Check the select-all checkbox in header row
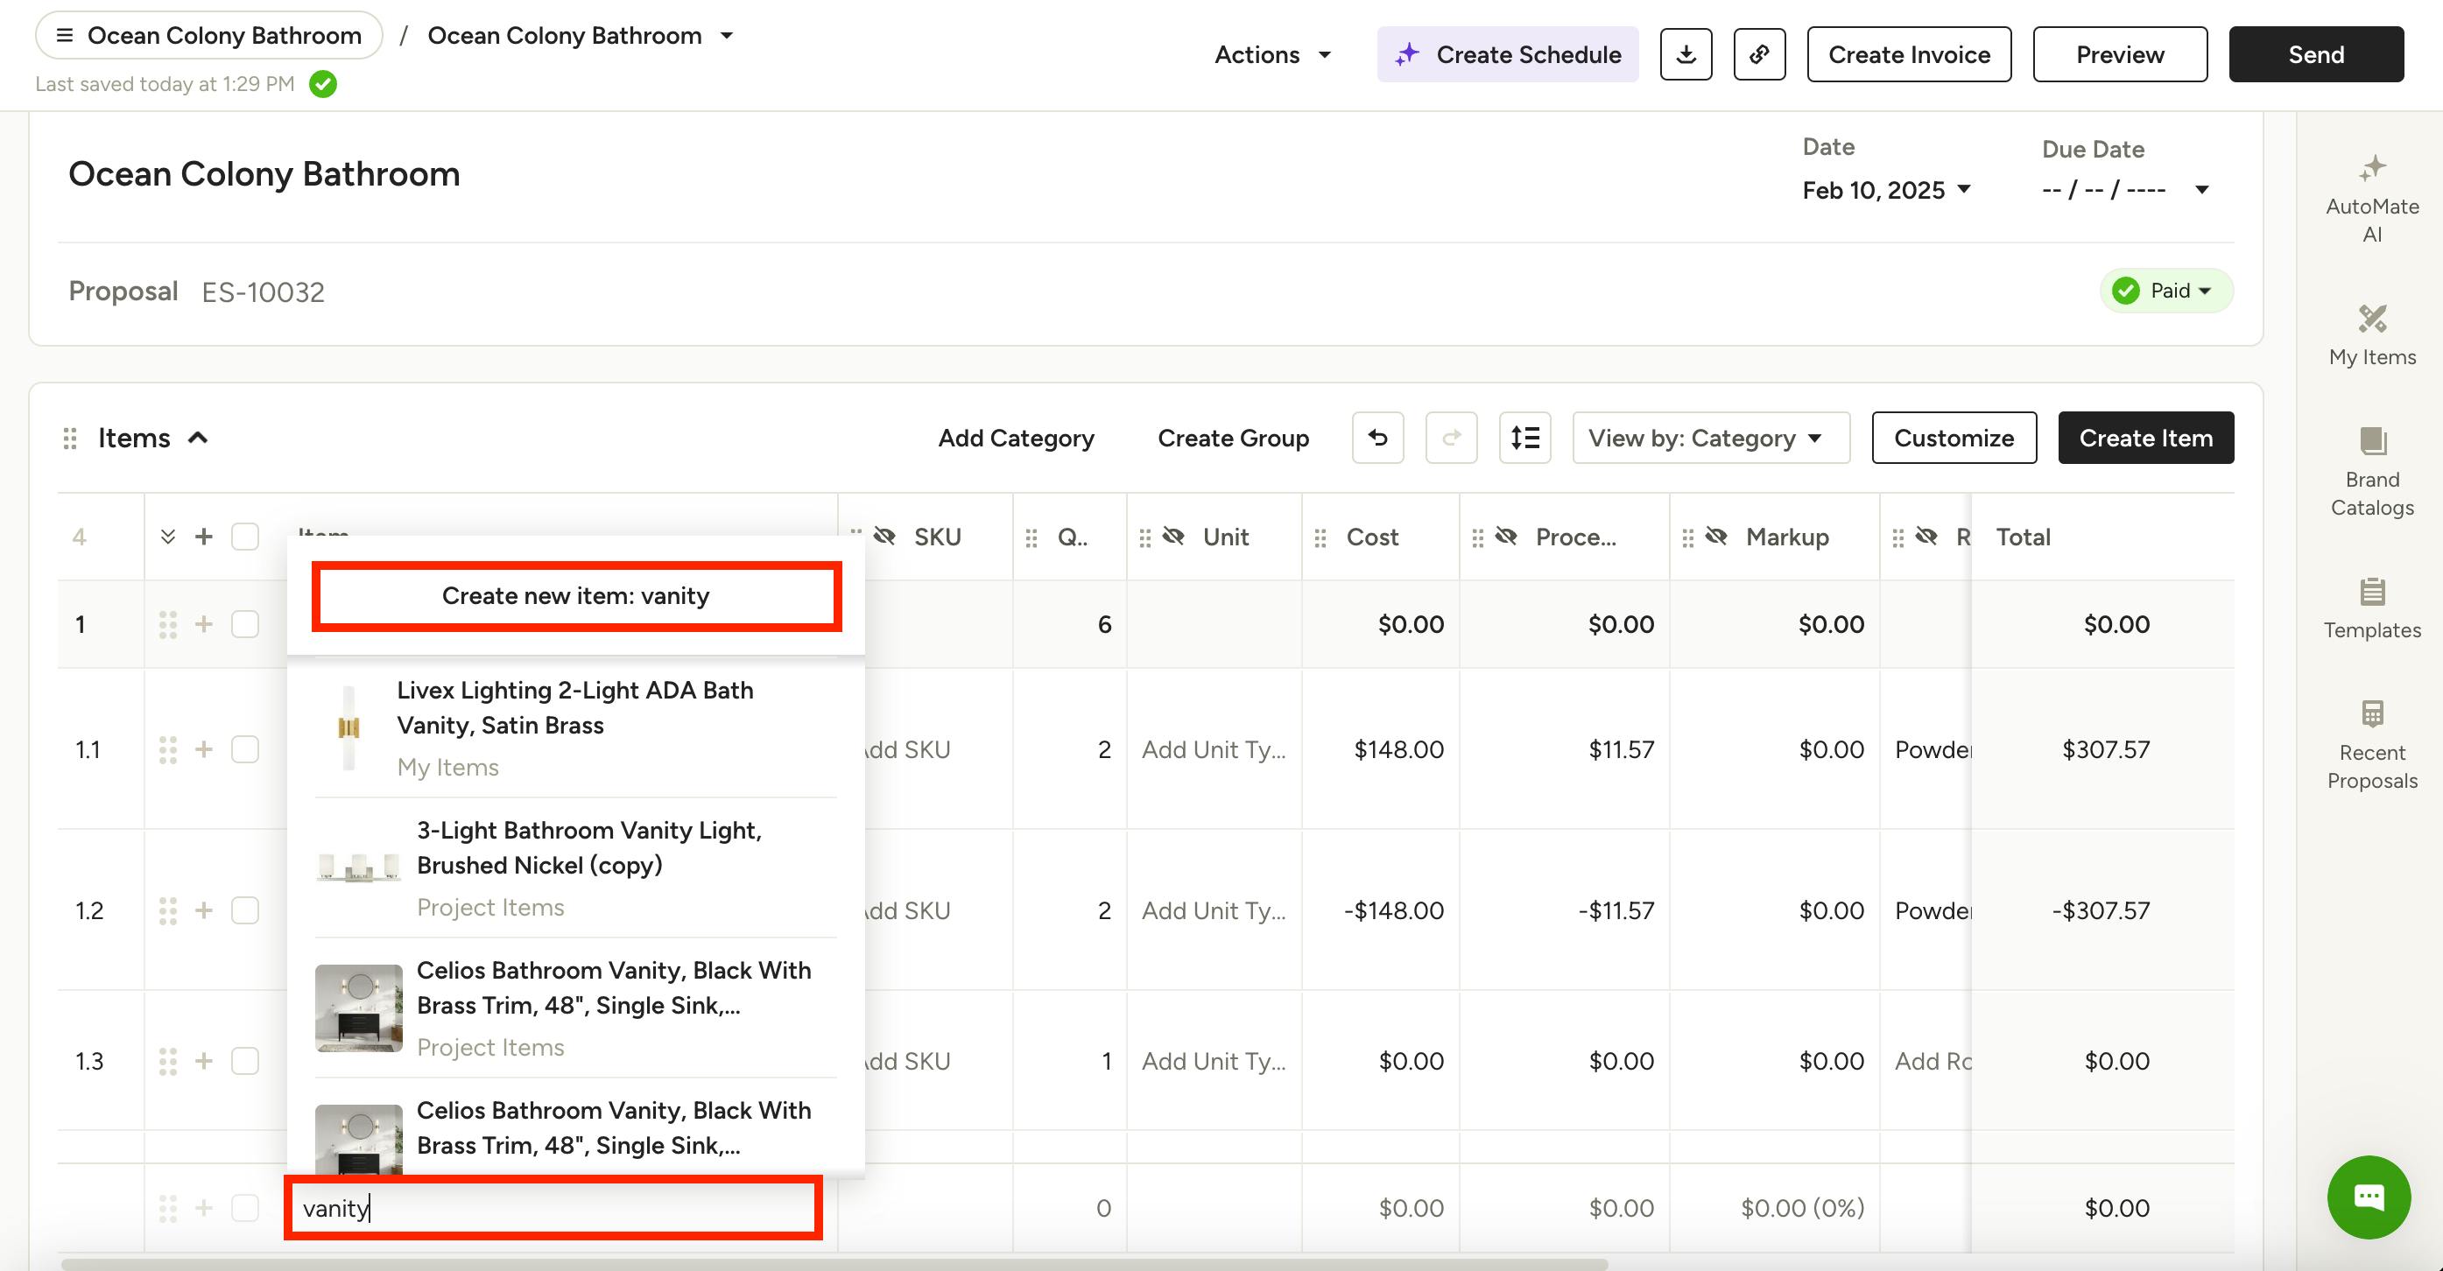Screen dimensions: 2443x1271 tap(244, 537)
